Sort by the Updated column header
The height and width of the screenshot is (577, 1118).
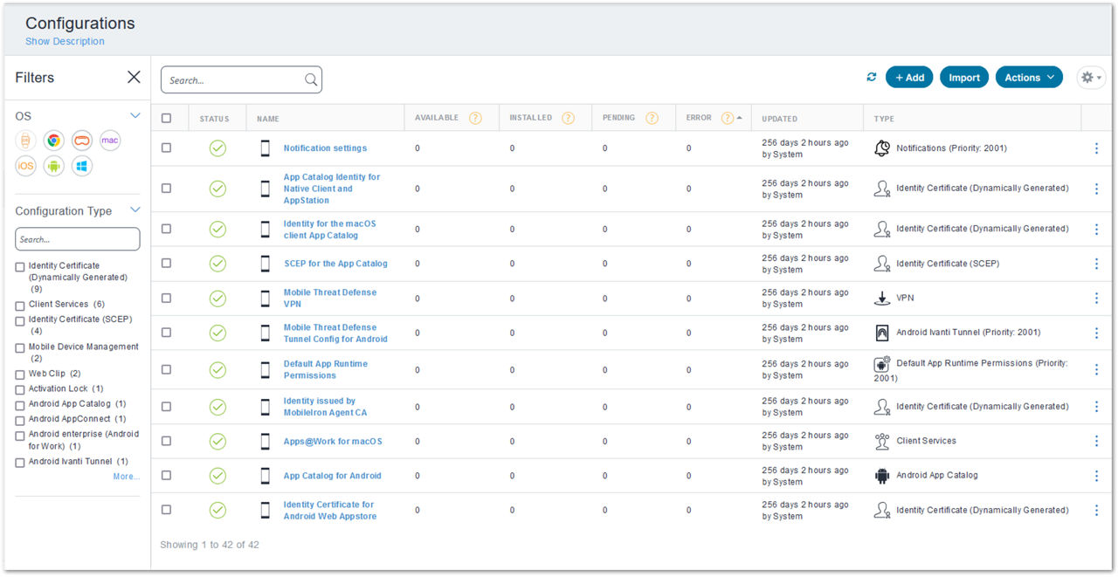click(x=779, y=119)
